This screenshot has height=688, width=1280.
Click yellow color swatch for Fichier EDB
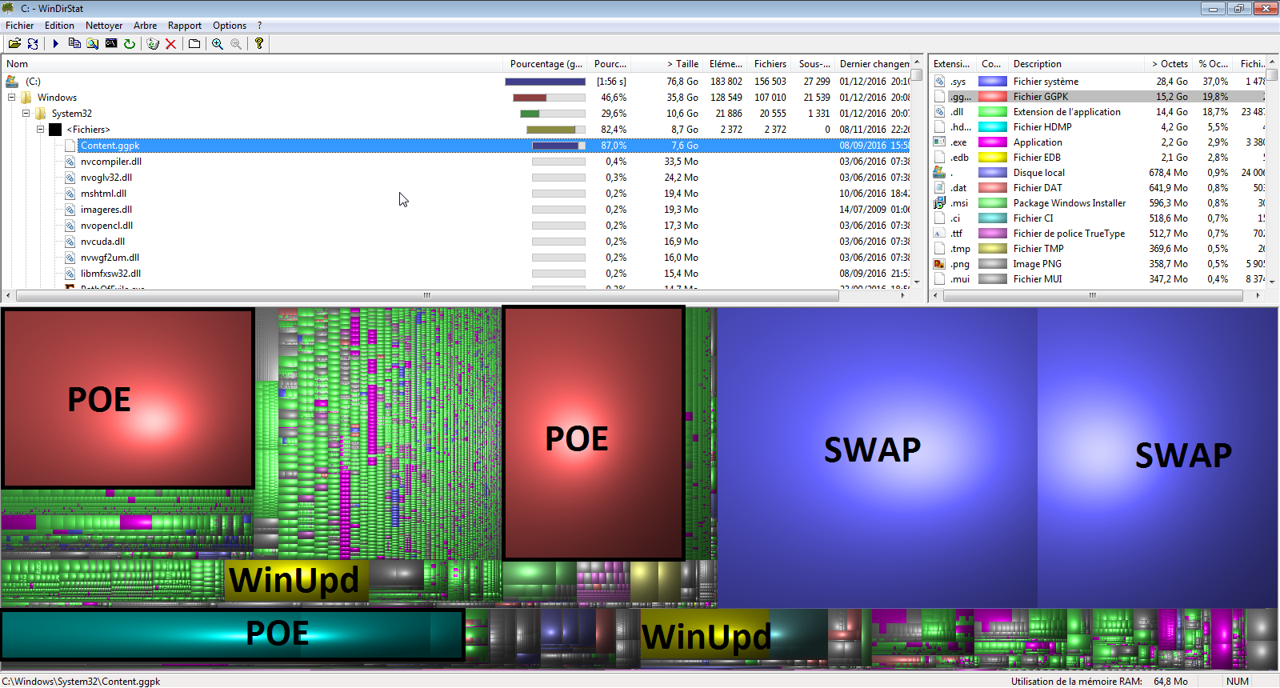coord(993,158)
